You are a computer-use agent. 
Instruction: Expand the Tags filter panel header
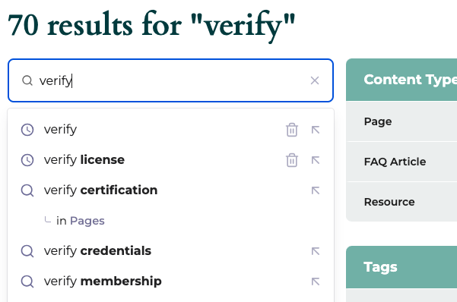tap(401, 267)
